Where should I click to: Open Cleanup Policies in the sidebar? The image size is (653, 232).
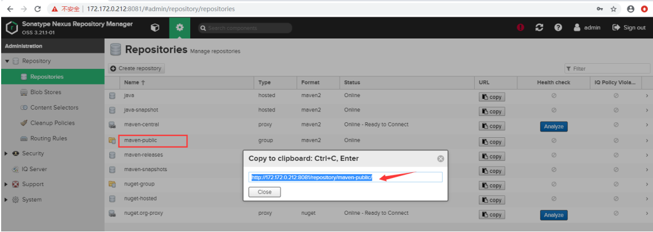pos(52,123)
